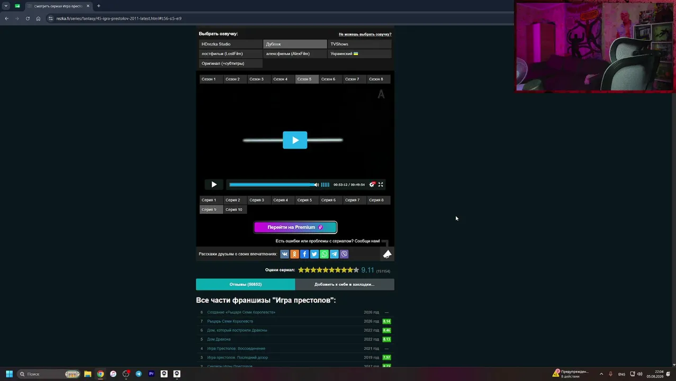676x381 pixels.
Task: Click Перейти на Premium button
Action: pyautogui.click(x=295, y=228)
